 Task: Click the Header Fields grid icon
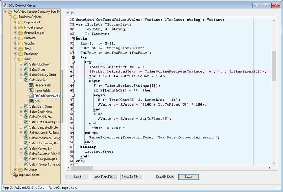[31, 85]
